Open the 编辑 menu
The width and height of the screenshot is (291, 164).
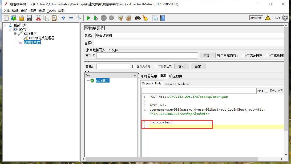[15, 11]
